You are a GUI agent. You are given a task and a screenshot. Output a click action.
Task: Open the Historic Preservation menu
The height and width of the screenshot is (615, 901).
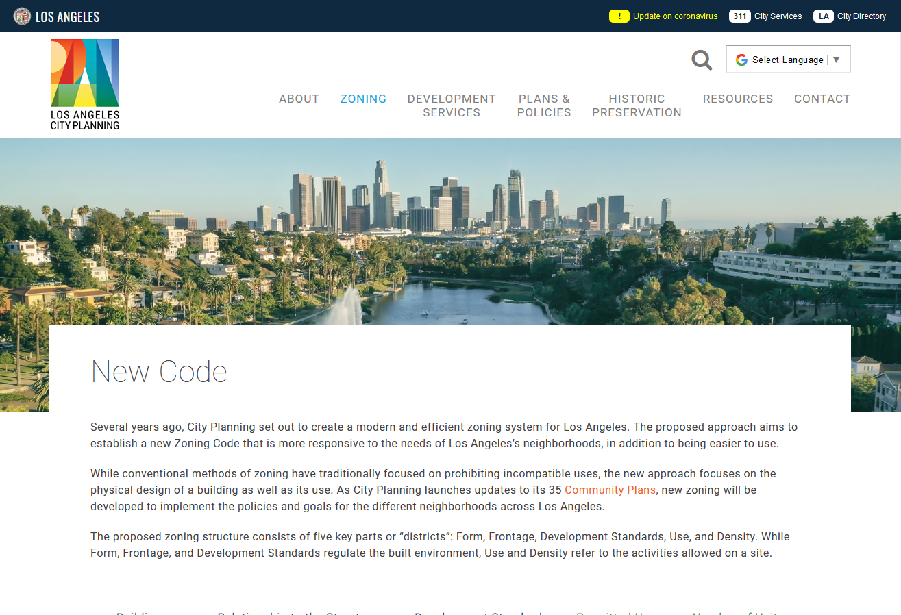coord(637,105)
